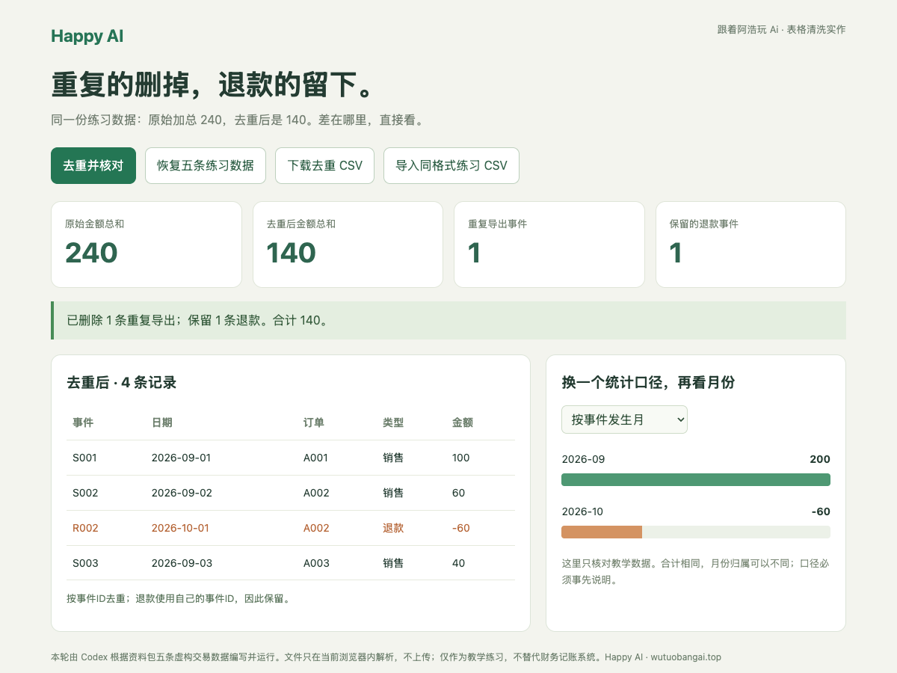Viewport: 897px width, 673px height.
Task: Click the 2026-09 month label
Action: [x=583, y=459]
